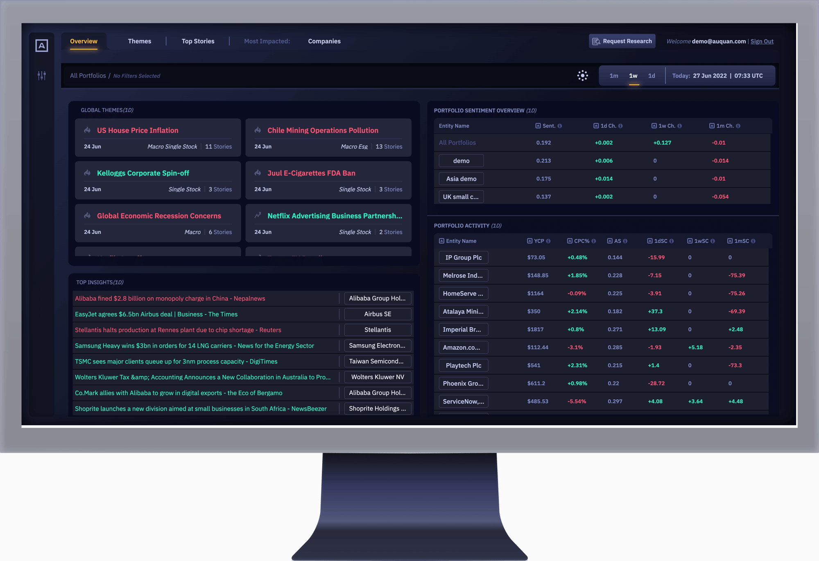
Task: Click the sort icon beside AS
Action: (610, 241)
